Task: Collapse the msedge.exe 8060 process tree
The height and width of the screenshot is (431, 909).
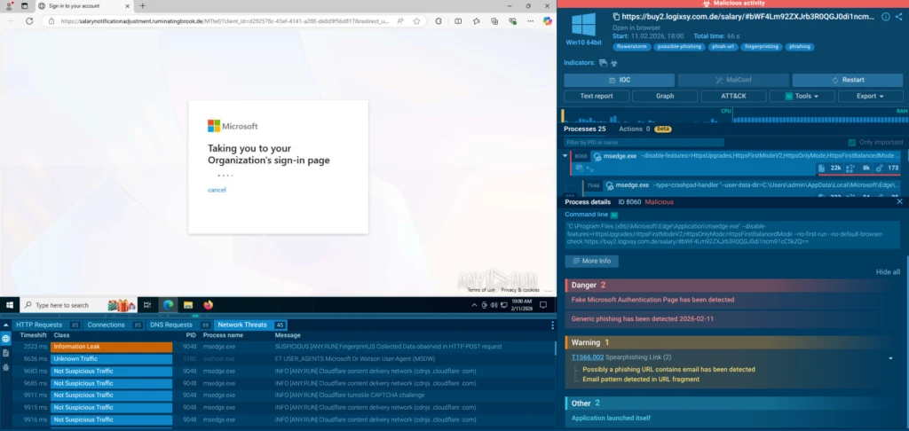Action: click(566, 156)
